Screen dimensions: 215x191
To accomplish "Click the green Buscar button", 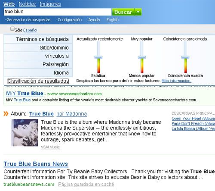I will (x=123, y=12).
